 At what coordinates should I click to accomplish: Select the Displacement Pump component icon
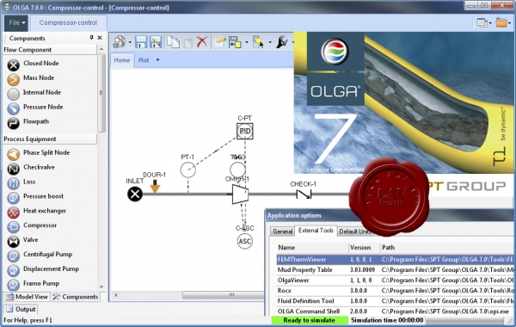point(14,270)
